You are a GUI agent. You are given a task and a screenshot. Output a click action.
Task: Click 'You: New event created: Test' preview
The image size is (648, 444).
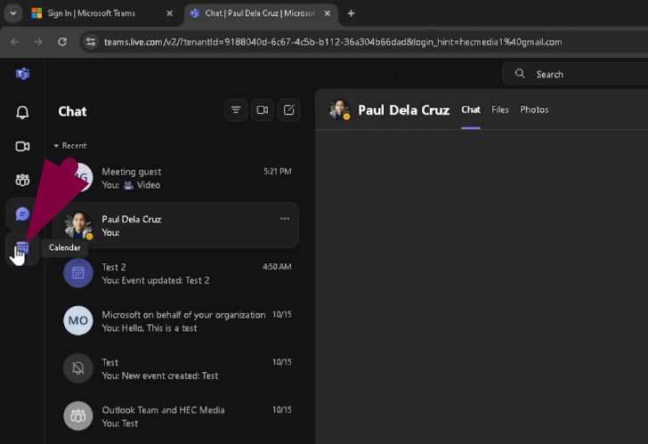point(160,375)
